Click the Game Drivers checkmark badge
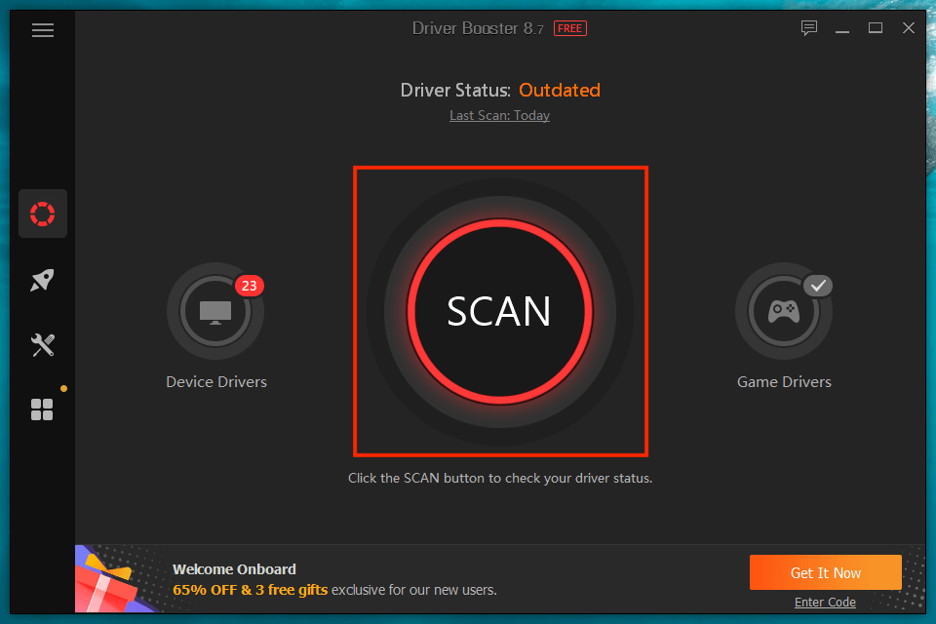 click(x=818, y=286)
